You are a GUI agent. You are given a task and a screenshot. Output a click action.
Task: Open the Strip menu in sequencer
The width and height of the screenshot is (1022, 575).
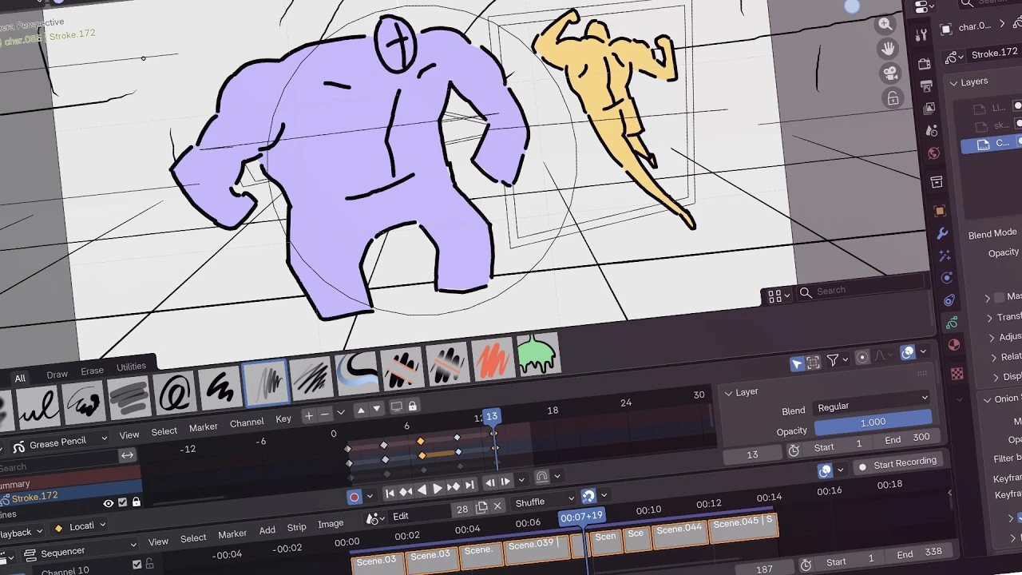[297, 527]
